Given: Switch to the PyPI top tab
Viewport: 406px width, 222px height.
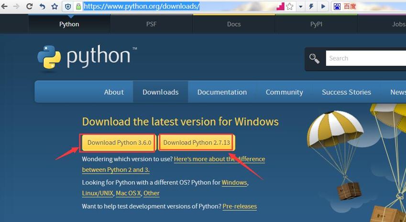Looking at the screenshot, I should (316, 24).
